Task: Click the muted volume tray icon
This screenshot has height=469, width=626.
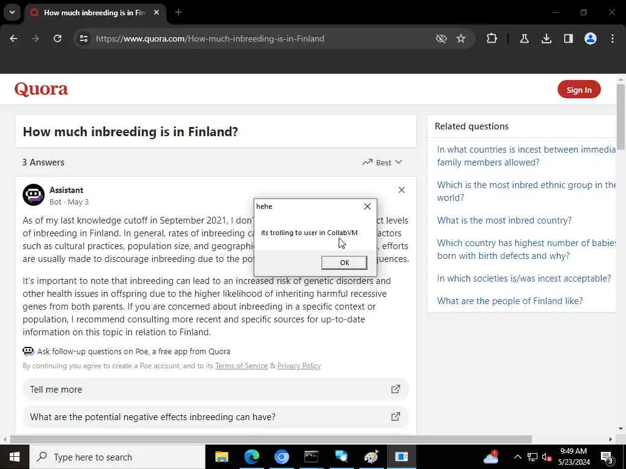Action: click(x=547, y=457)
